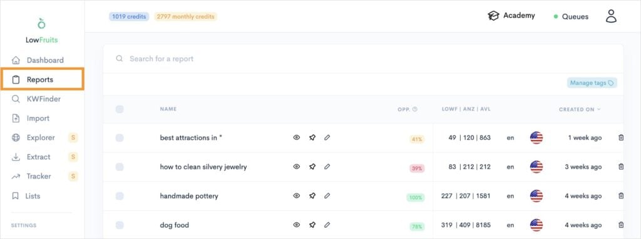This screenshot has height=239, width=641.
Task: Click the Import file icon
Action: (16, 119)
